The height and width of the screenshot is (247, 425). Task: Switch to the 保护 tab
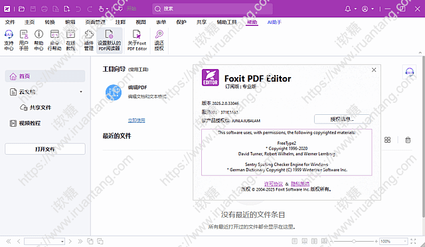181,22
